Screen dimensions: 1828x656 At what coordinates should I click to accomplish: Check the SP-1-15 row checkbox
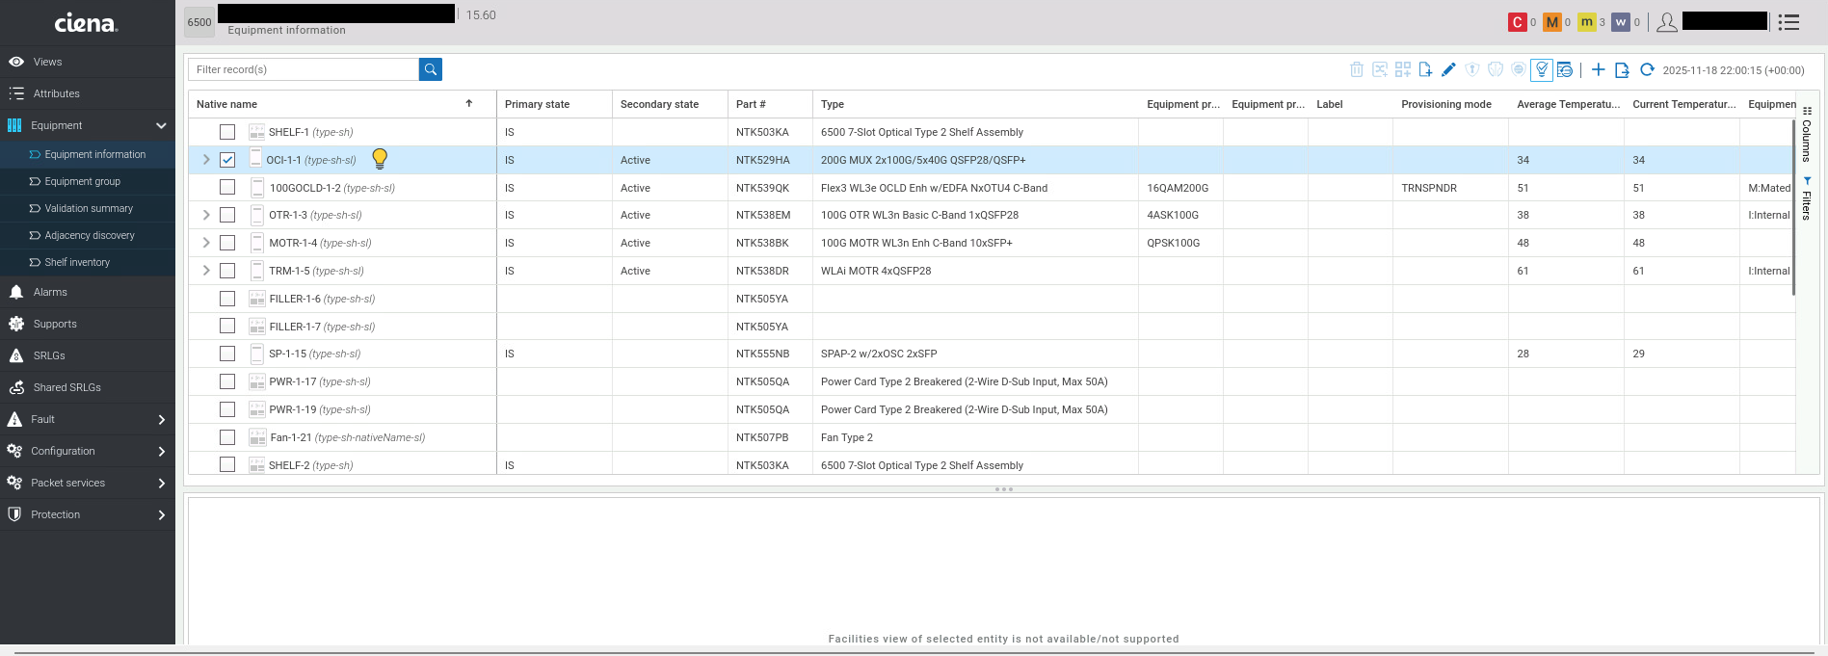(227, 354)
